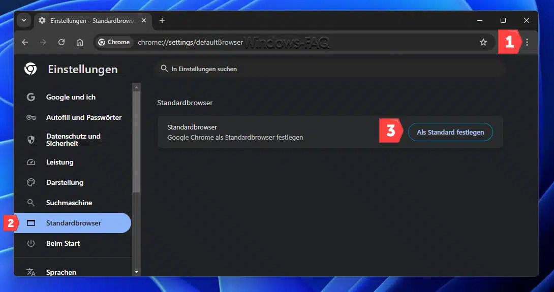554x292 pixels.
Task: Go to Leistung settings
Action: click(x=59, y=162)
